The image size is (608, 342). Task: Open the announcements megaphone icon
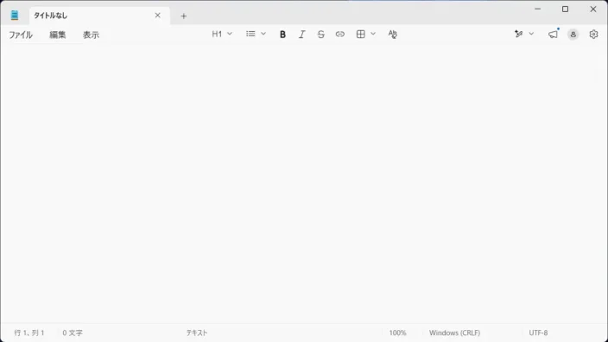coord(554,35)
